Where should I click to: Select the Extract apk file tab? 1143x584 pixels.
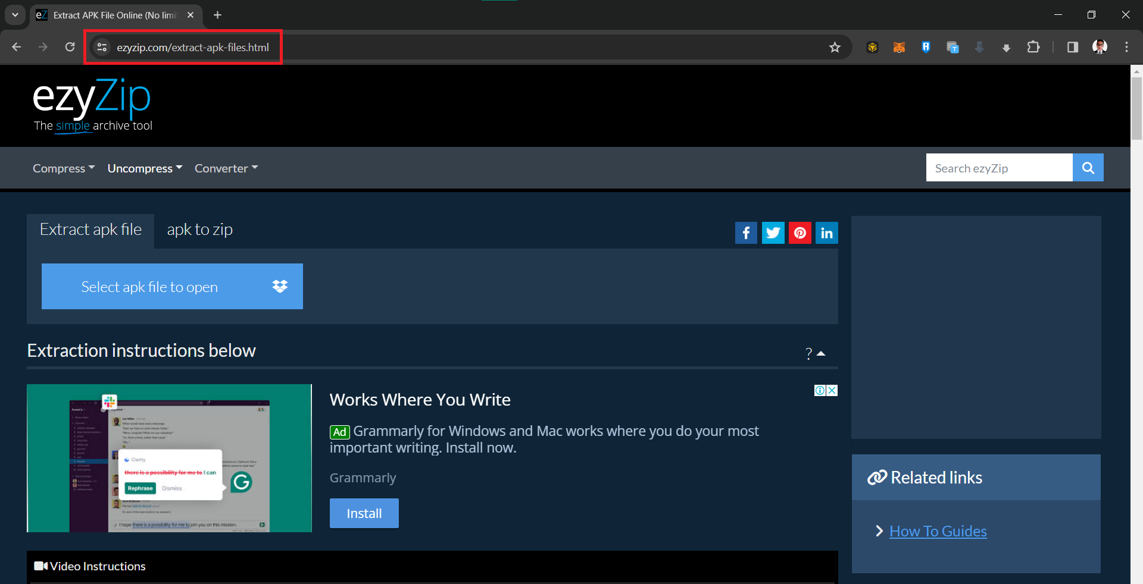coord(90,230)
